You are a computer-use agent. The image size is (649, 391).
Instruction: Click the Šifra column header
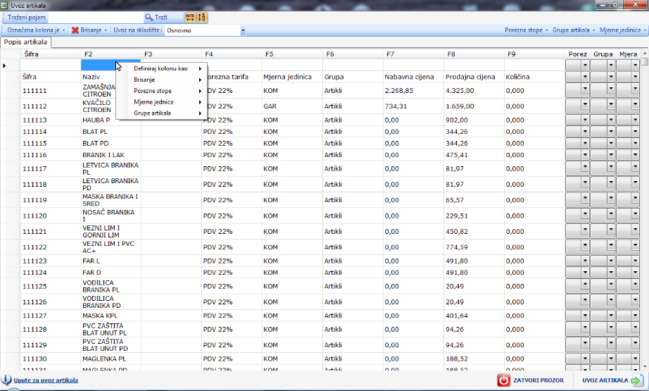pyautogui.click(x=51, y=54)
